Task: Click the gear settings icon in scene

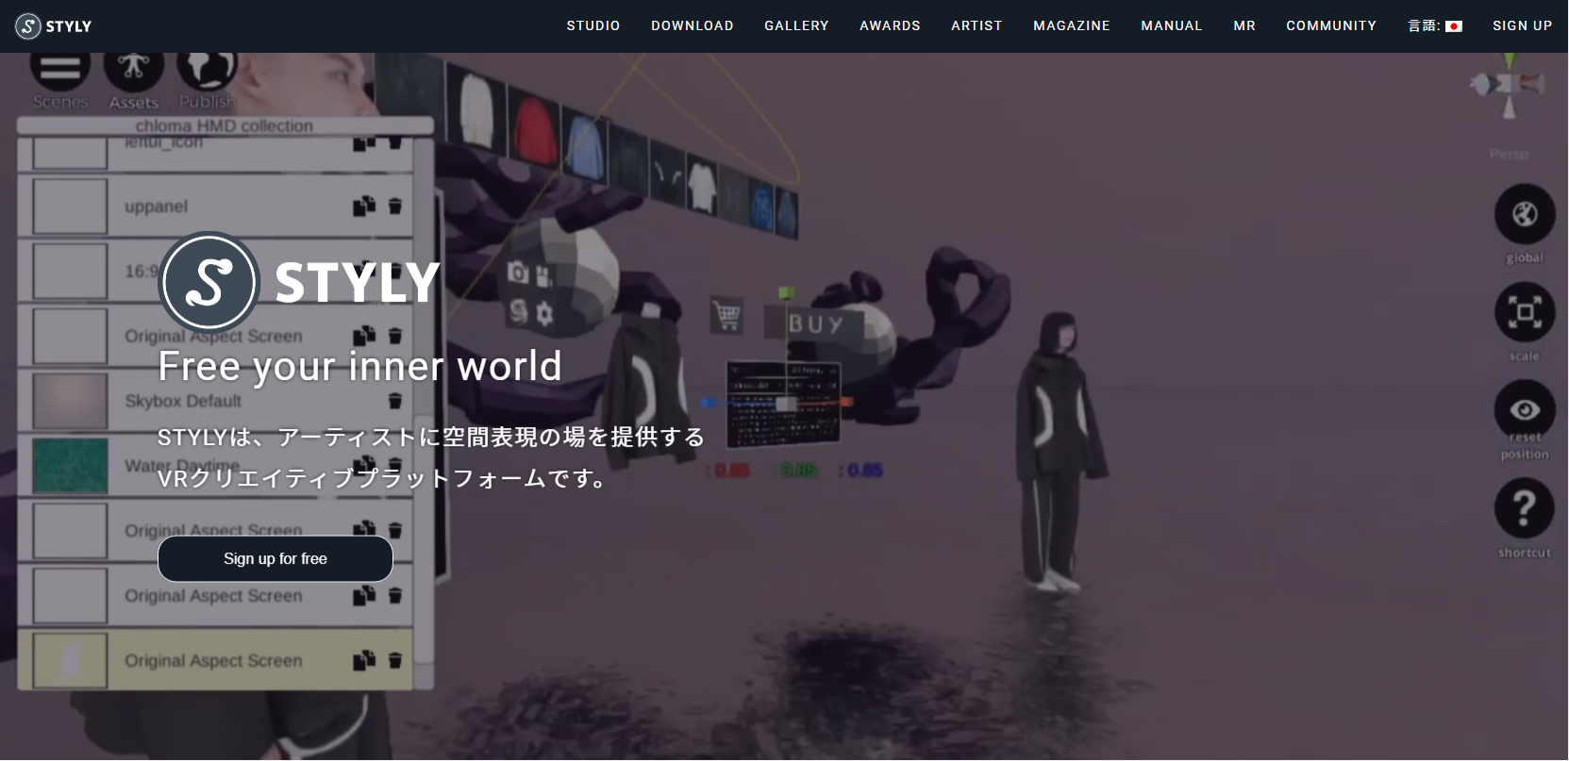Action: 544,314
